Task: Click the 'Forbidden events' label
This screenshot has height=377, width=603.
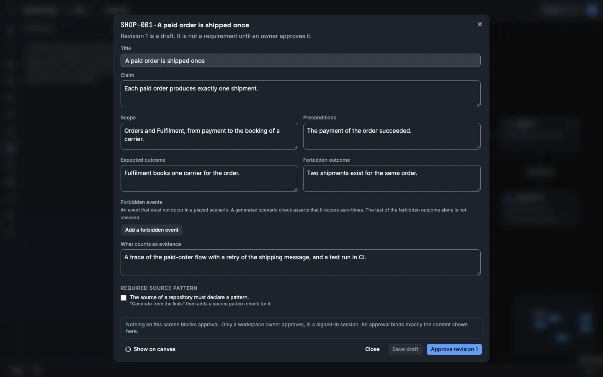Action: (142, 202)
